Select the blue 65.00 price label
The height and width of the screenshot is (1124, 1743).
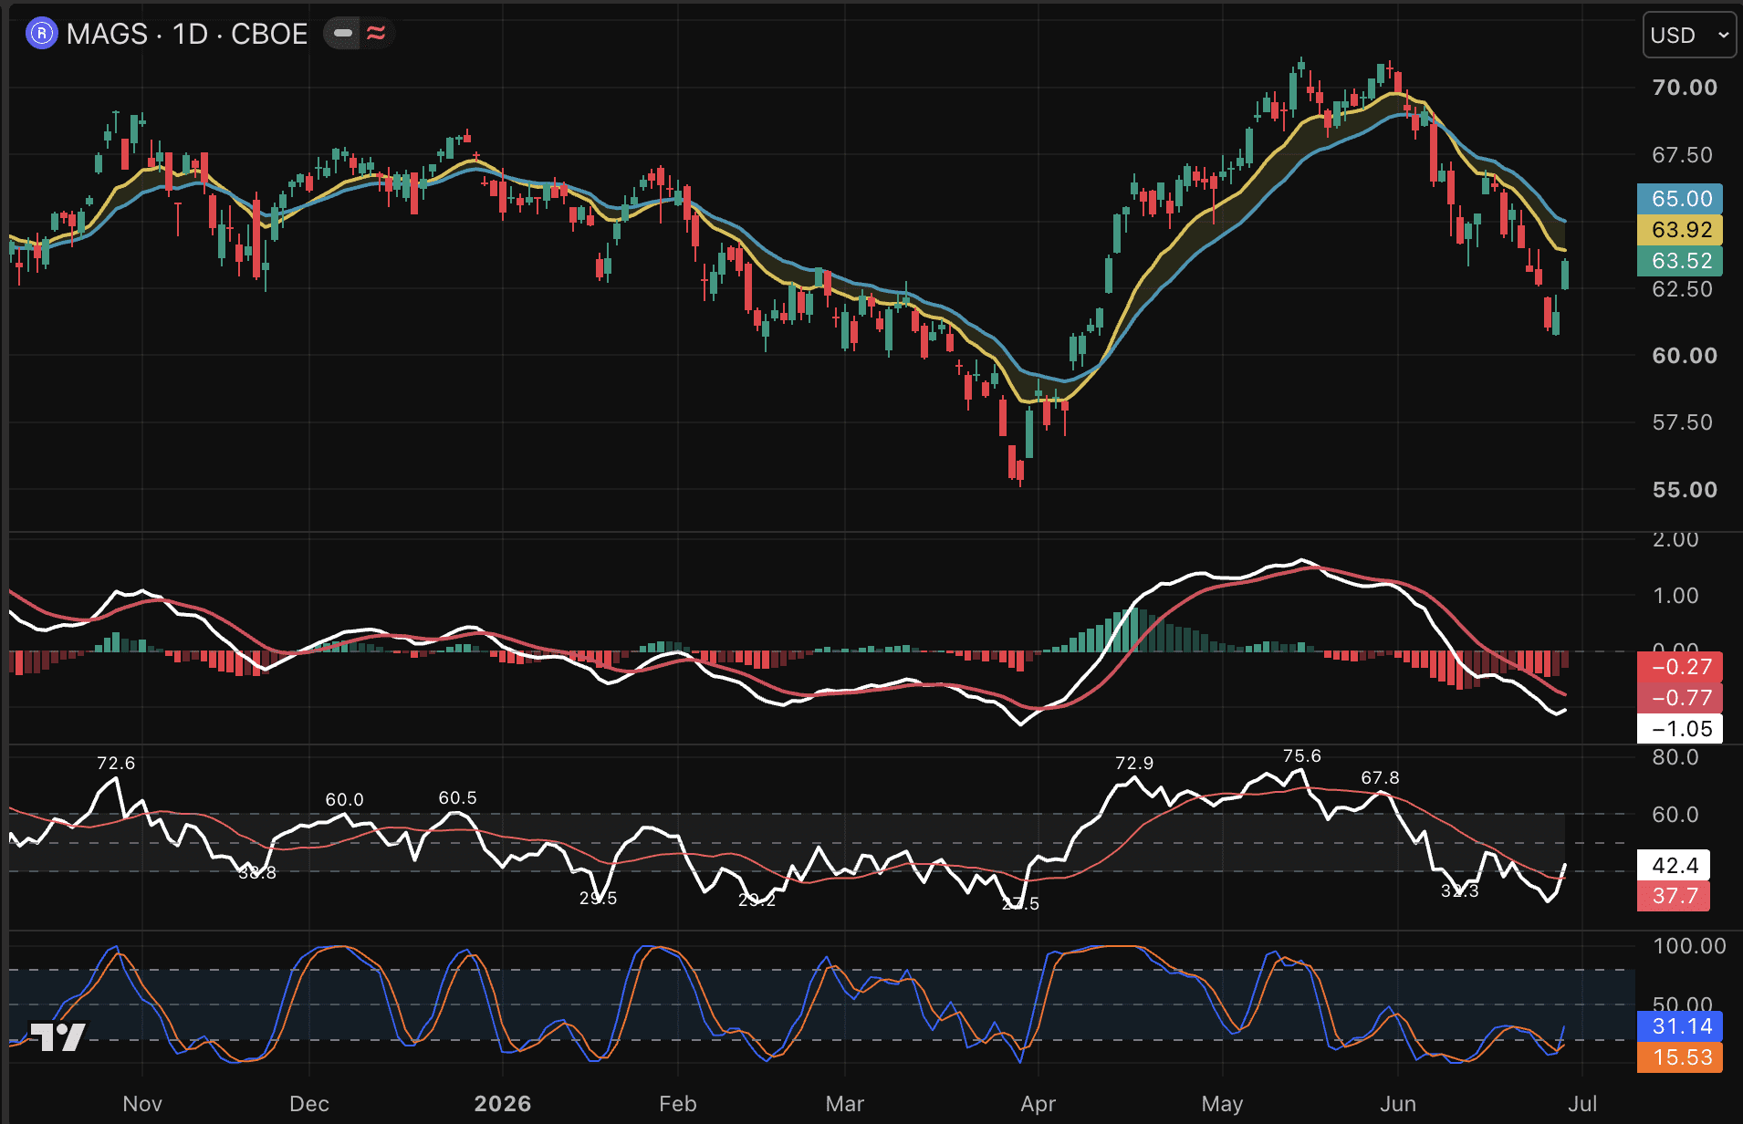click(x=1680, y=199)
